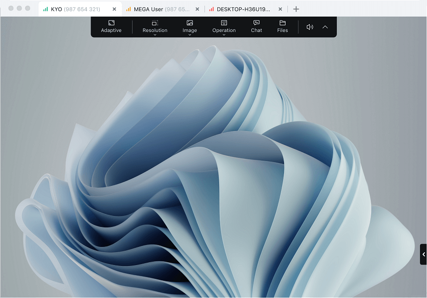This screenshot has height=298, width=427.
Task: Click the first window control dot
Action: (x=11, y=8)
